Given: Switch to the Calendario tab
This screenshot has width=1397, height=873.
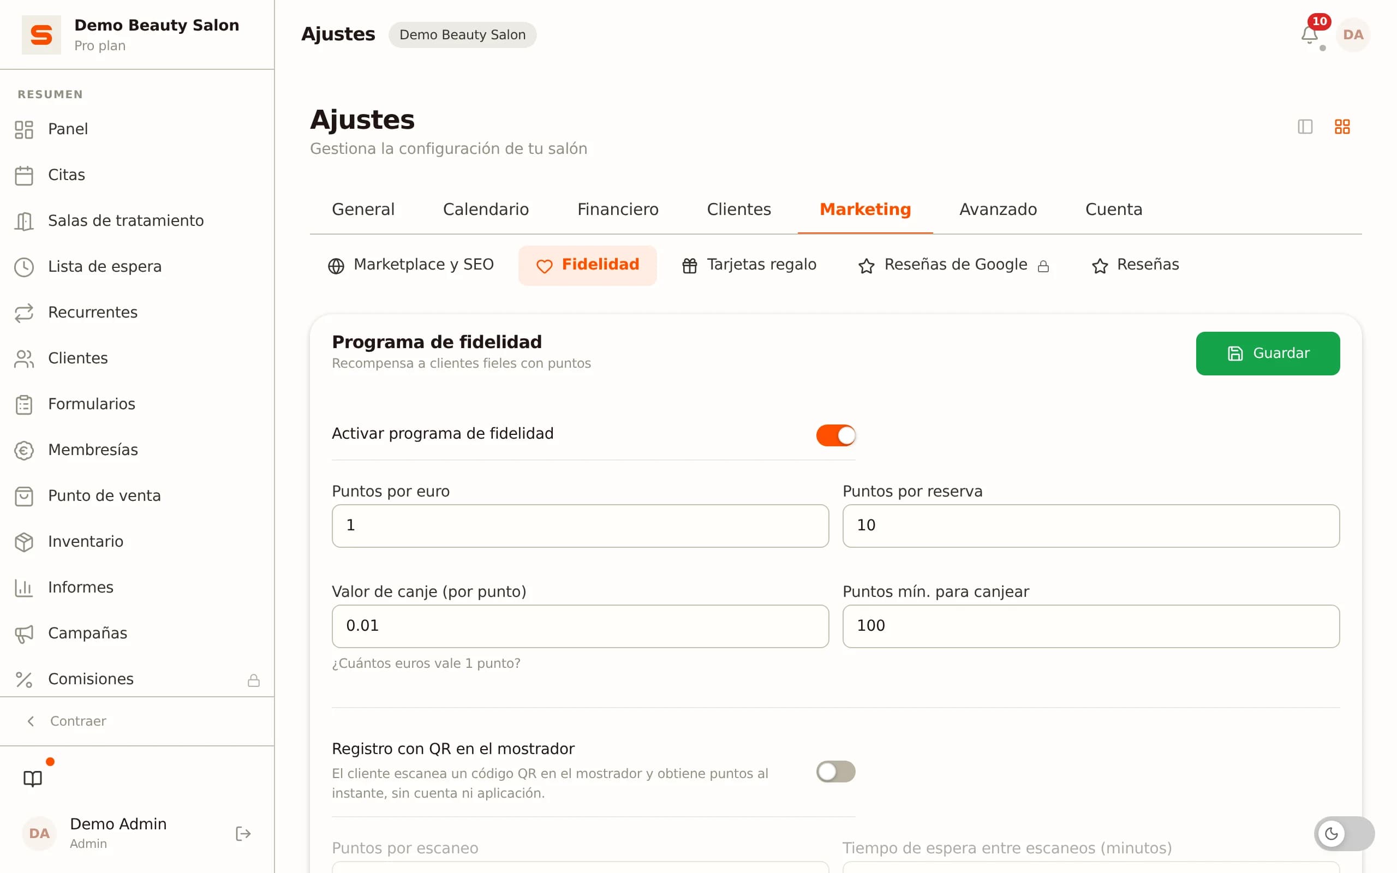Looking at the screenshot, I should [486, 209].
